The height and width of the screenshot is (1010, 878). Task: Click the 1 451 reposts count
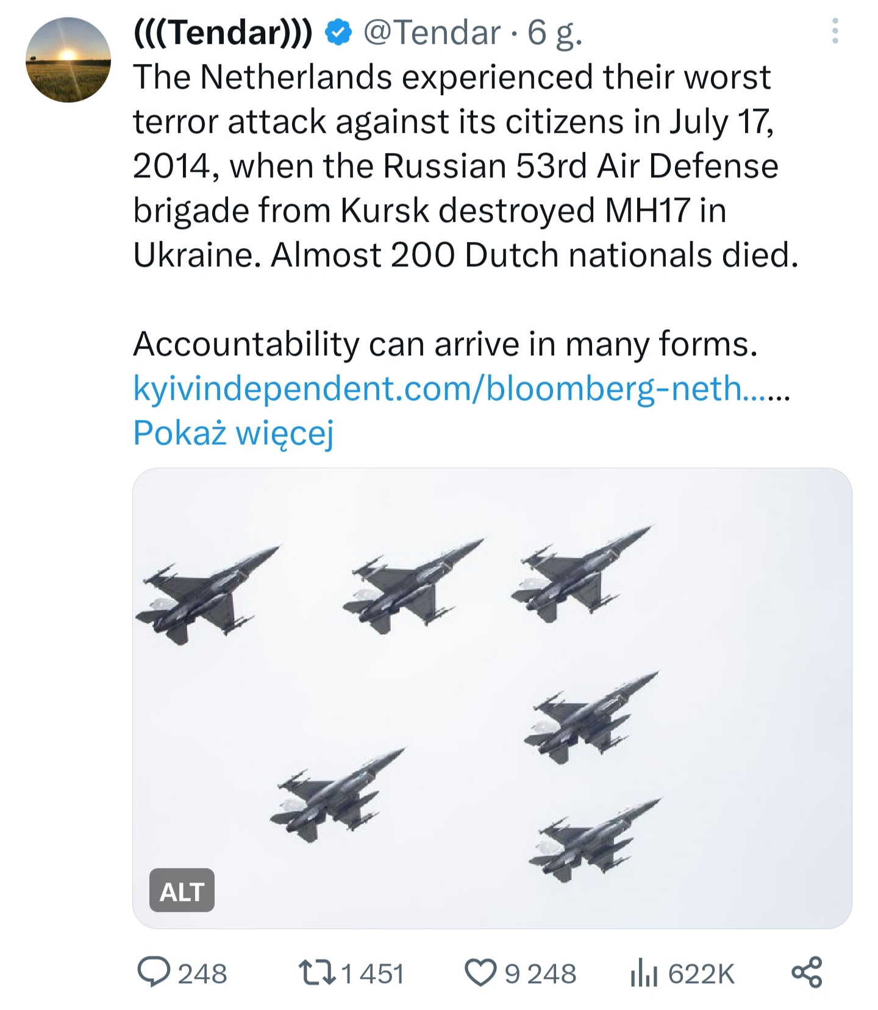pyautogui.click(x=373, y=973)
